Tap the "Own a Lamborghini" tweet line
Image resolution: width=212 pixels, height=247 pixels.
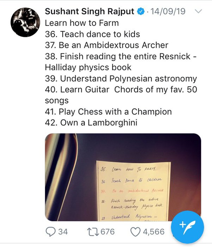[91, 123]
